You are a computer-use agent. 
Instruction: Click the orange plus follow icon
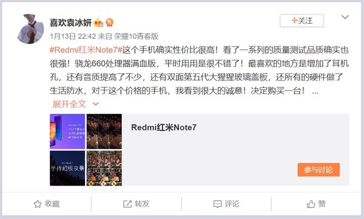tap(294, 21)
